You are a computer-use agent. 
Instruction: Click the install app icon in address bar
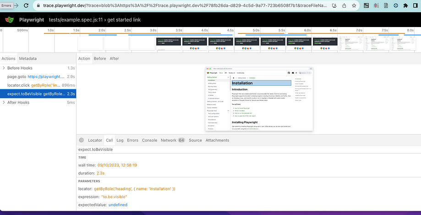[x=334, y=6]
